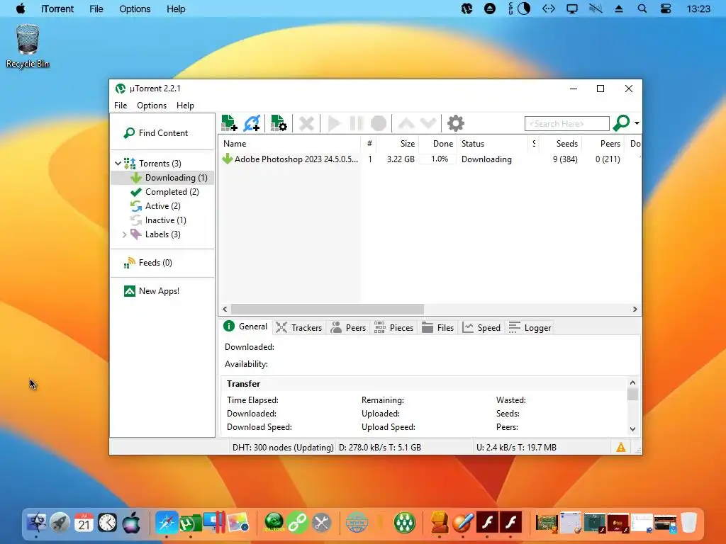Sort by the Seeds column header
This screenshot has height=544, width=726.
[x=559, y=144]
